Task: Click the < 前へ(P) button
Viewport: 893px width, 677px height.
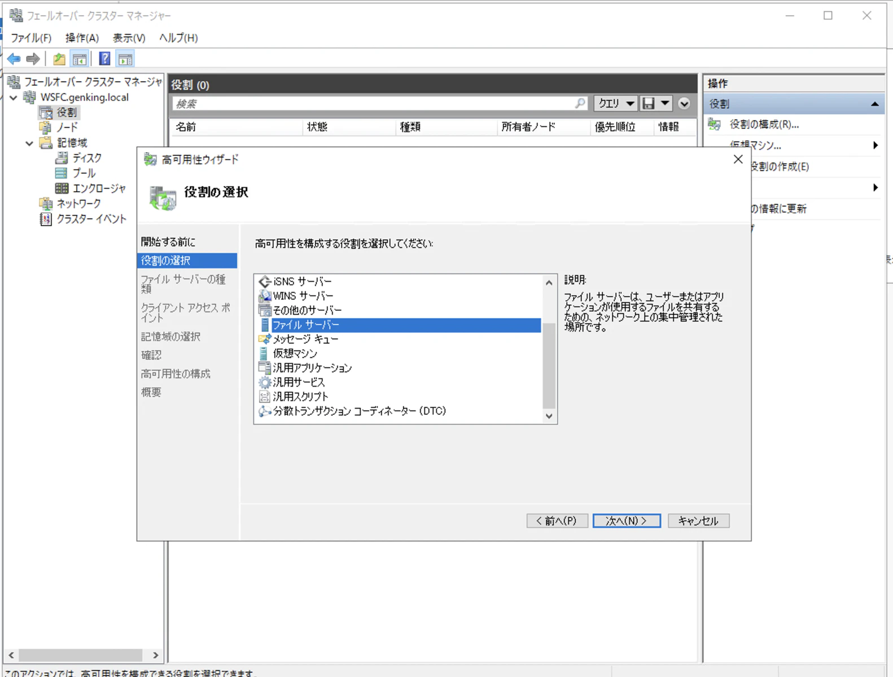Action: tap(557, 521)
